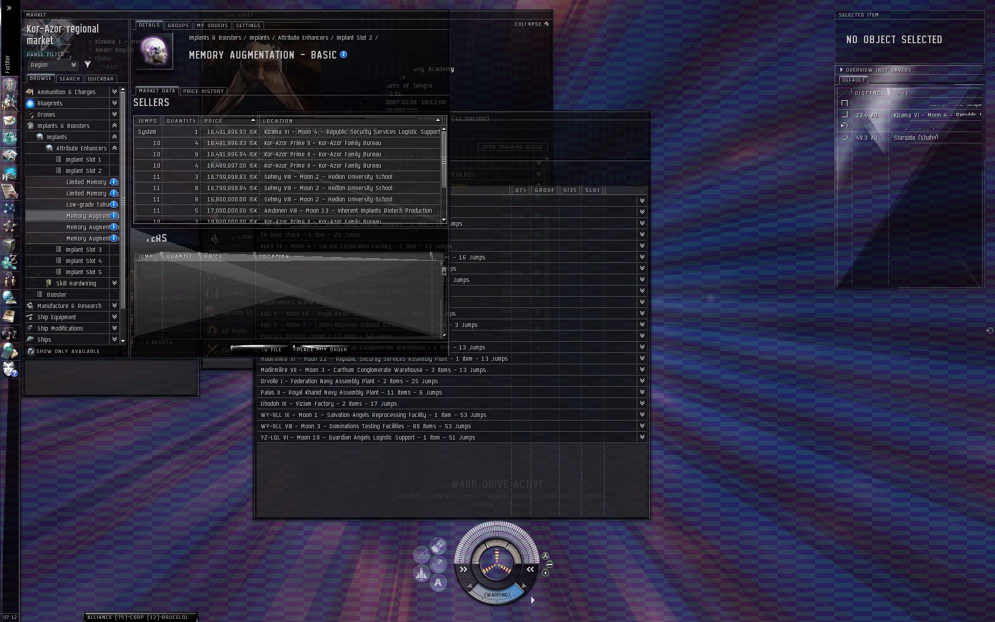Open the EVE Mail envelope icon
The height and width of the screenshot is (622, 995).
tap(9, 121)
